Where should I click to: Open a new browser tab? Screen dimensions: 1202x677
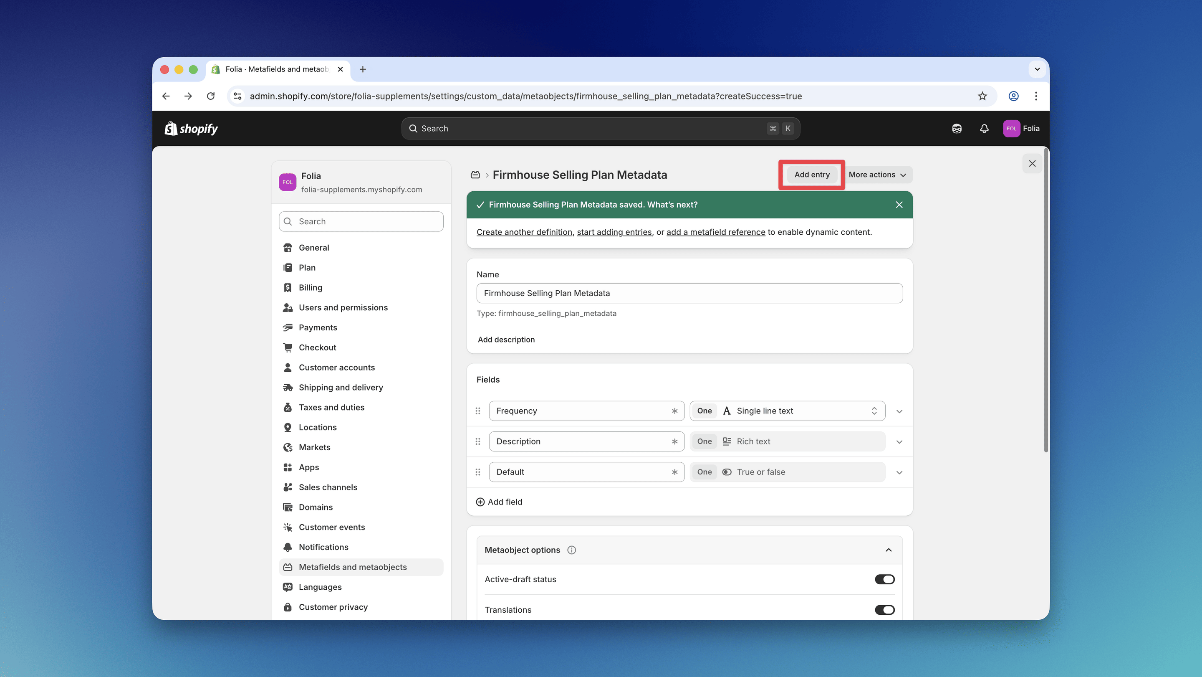[x=363, y=70]
